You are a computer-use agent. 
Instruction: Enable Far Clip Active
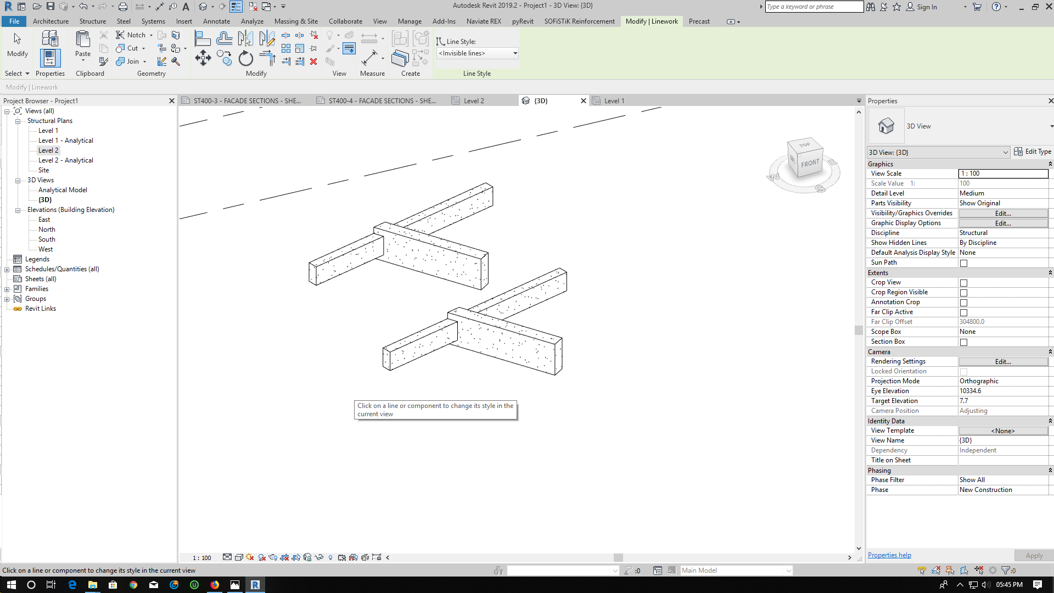(x=963, y=312)
